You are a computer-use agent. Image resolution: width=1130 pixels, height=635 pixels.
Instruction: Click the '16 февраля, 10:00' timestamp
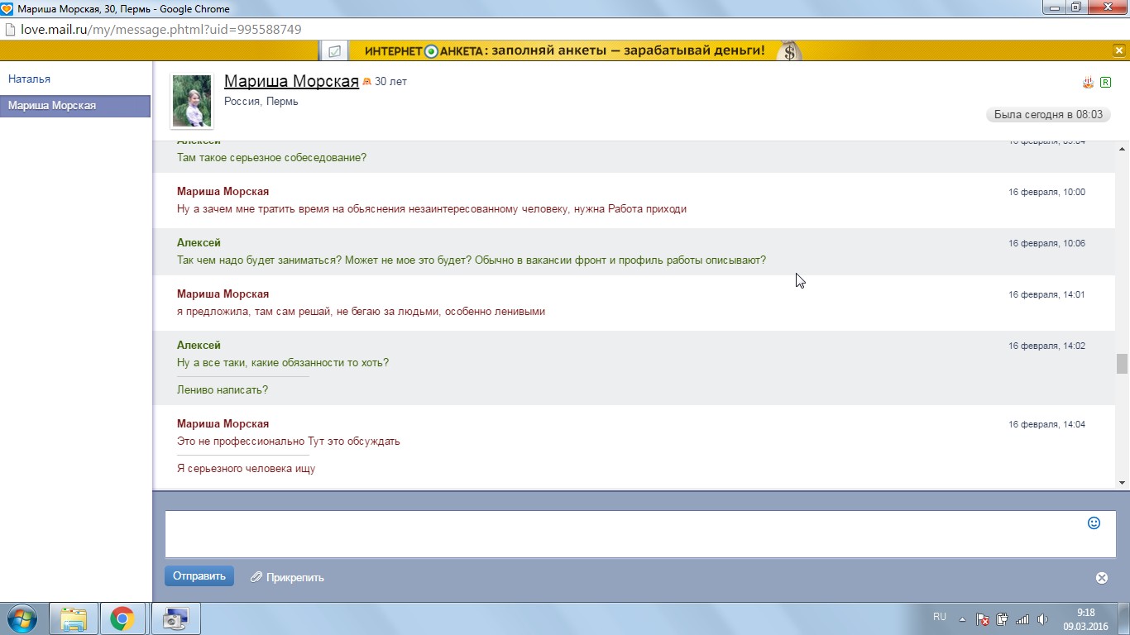coord(1046,192)
